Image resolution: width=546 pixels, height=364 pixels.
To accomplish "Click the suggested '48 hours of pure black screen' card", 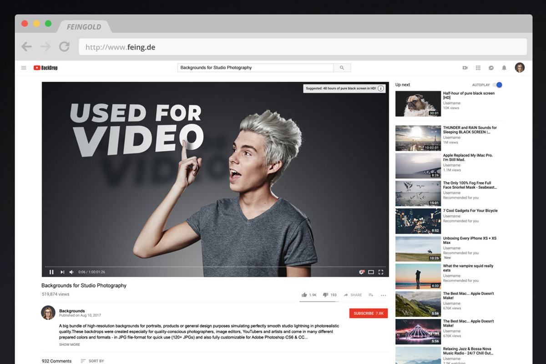I will [x=344, y=88].
